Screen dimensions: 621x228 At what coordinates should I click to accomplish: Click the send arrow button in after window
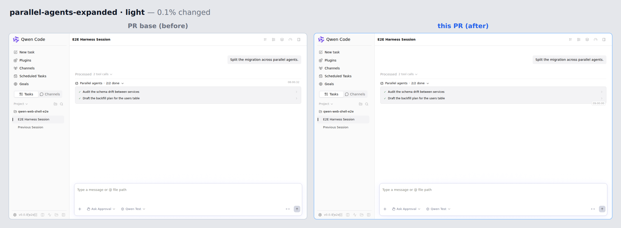602,209
